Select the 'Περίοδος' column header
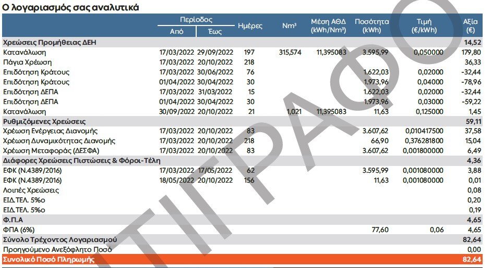This screenshot has height=268, width=492. coord(196,20)
